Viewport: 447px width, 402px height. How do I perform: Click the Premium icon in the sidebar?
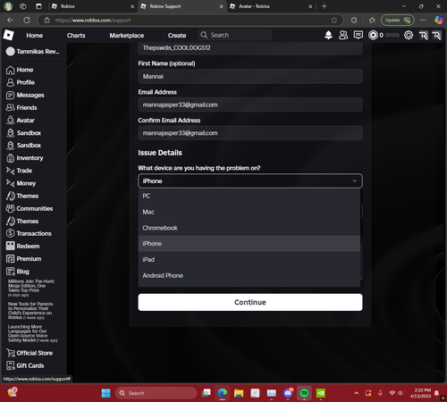[11, 259]
